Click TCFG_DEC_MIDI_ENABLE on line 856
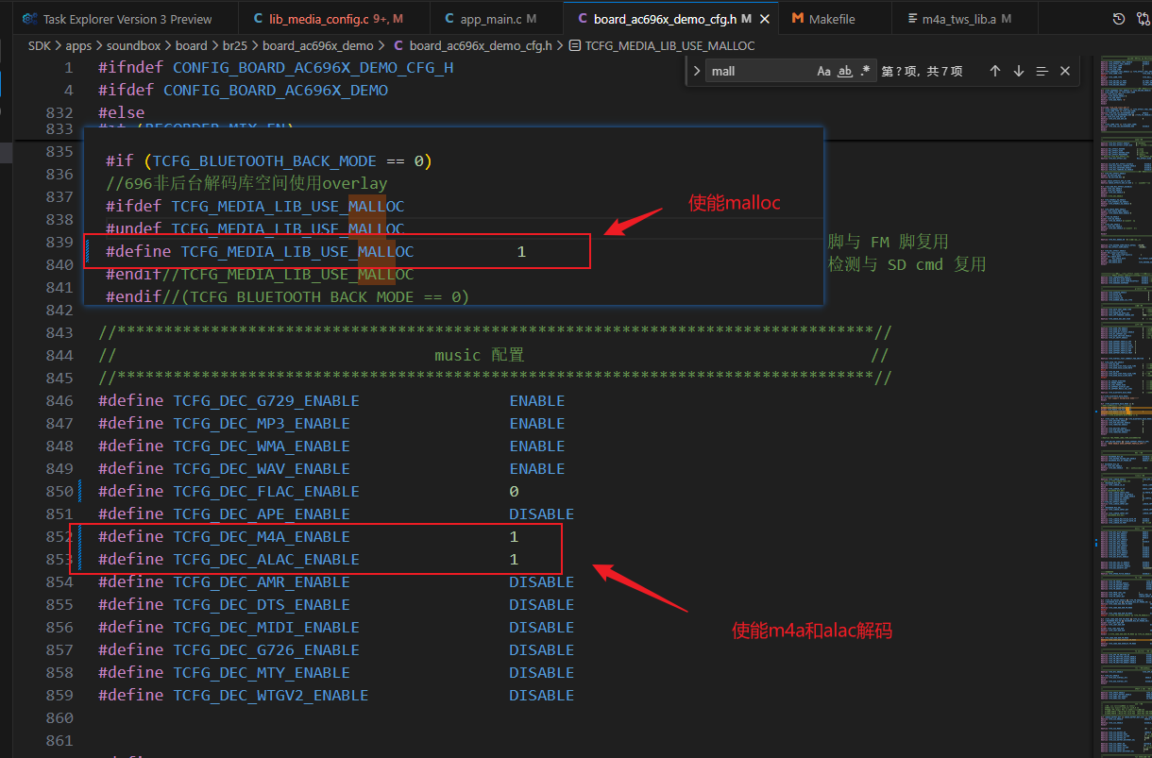 (x=266, y=627)
